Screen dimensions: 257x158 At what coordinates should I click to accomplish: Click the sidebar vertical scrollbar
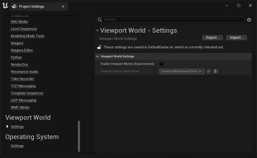[79, 136]
